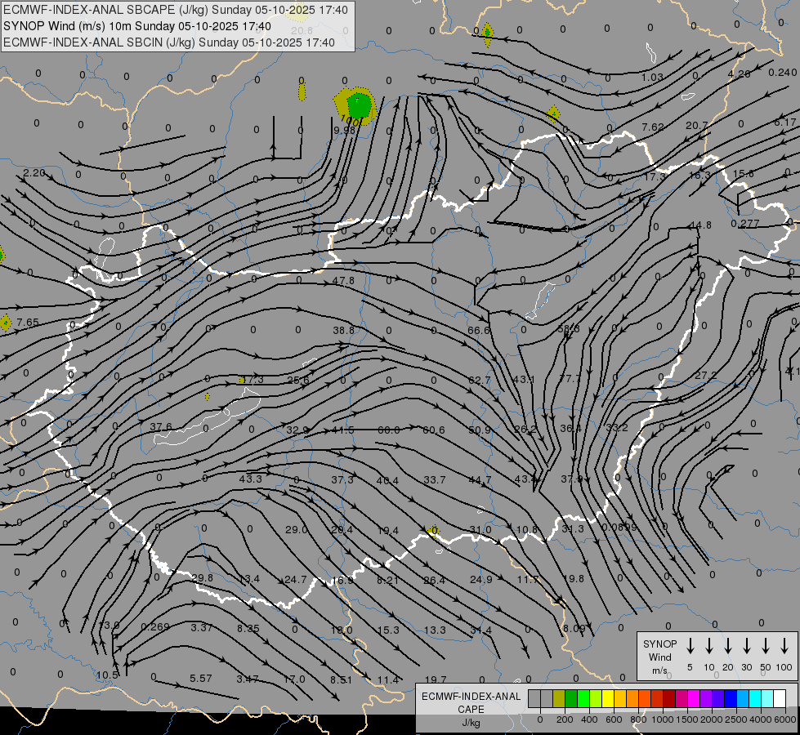Select the 20 m/s wind arrow symbol
Viewport: 800px width, 735px height.
pos(727,646)
